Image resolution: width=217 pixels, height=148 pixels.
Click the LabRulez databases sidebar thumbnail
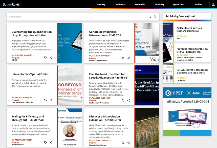(x=168, y=73)
